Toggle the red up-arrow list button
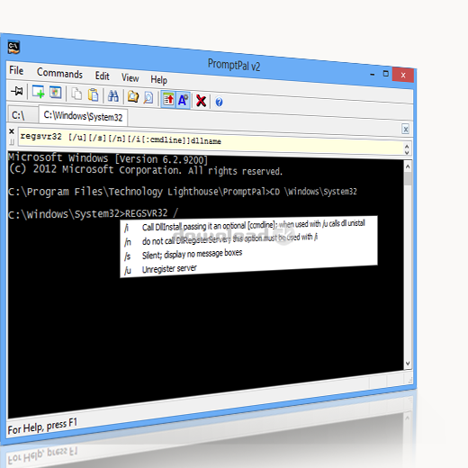Viewport: 468px width, 468px height. [168, 99]
